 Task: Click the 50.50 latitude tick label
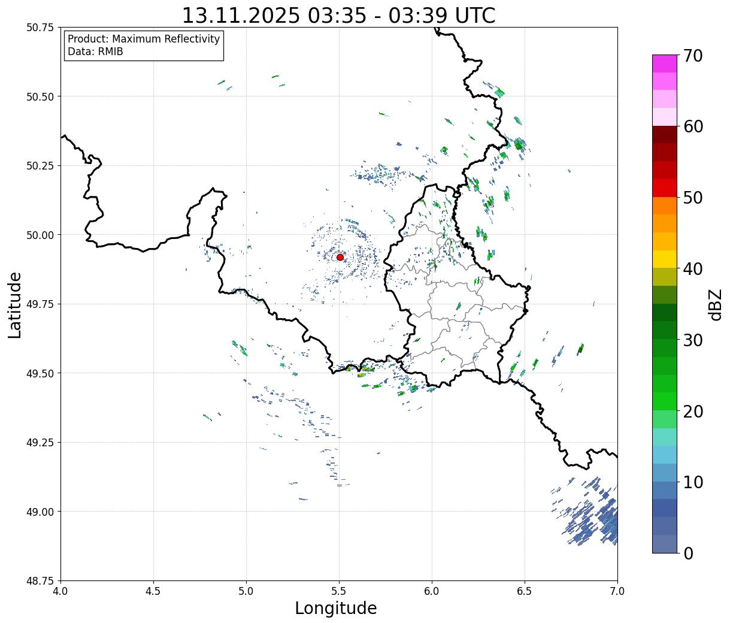(x=40, y=96)
